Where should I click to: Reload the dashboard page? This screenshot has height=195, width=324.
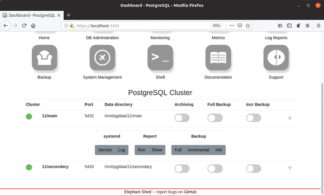click(24, 26)
